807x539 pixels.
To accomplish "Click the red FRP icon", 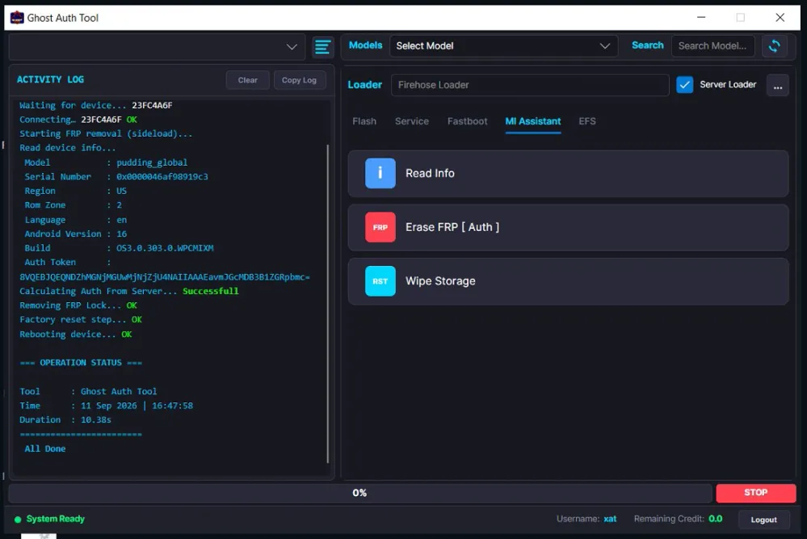I will click(380, 227).
